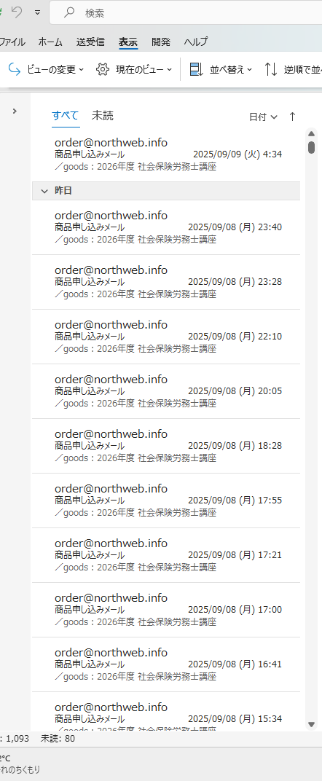Collapse the 昨日 message group
This screenshot has height=781, width=322.
[x=45, y=191]
